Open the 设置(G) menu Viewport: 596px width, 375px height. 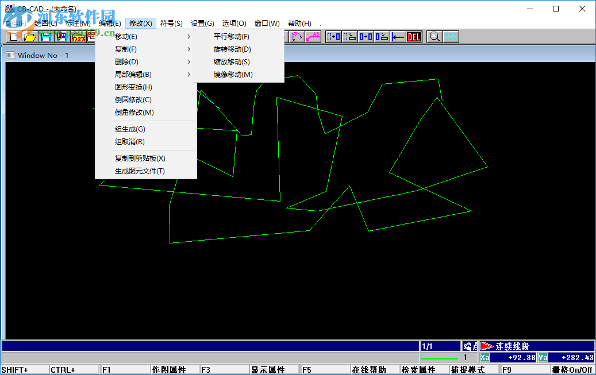tap(202, 23)
